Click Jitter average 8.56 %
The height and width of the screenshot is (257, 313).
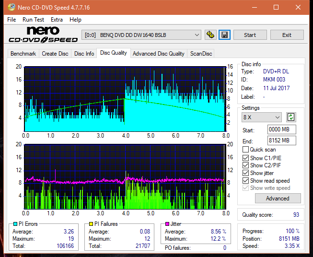coord(219,232)
